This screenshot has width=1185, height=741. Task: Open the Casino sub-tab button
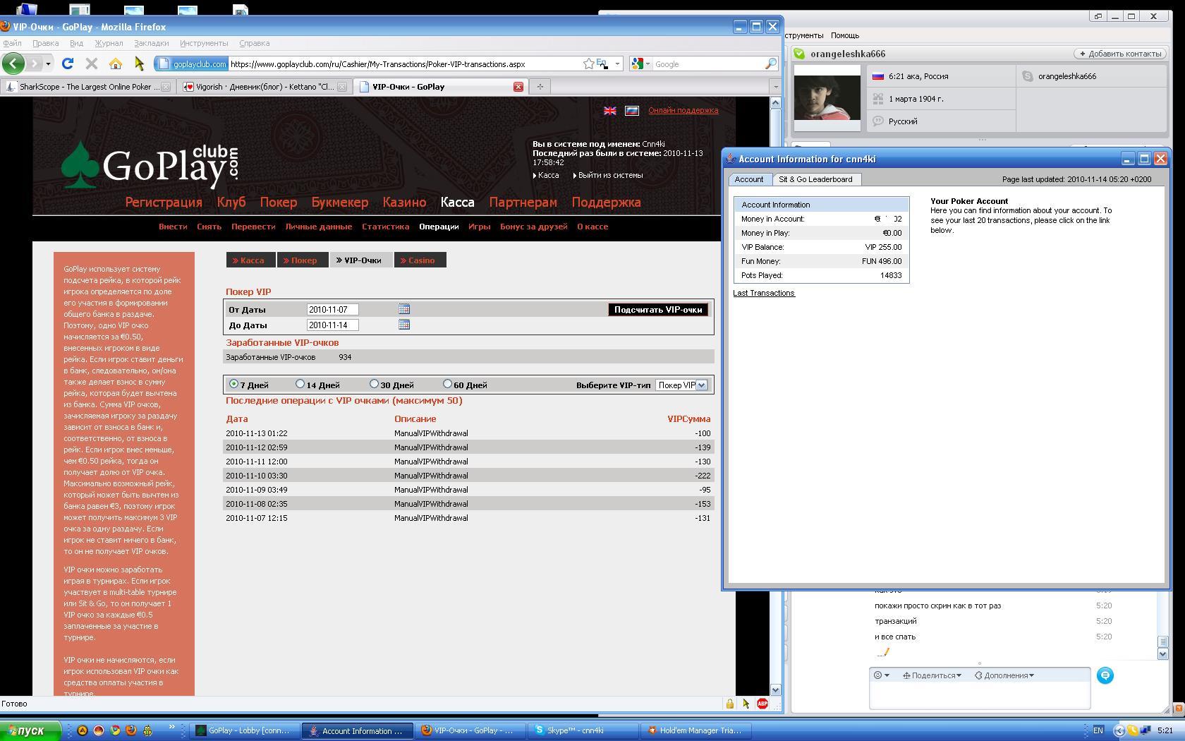point(420,260)
